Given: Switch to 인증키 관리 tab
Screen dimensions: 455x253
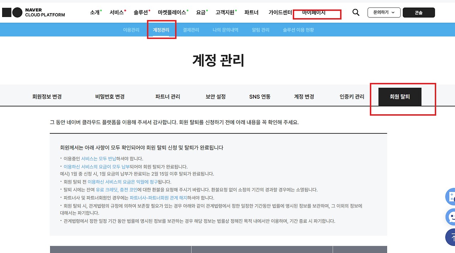Looking at the screenshot, I should [352, 97].
